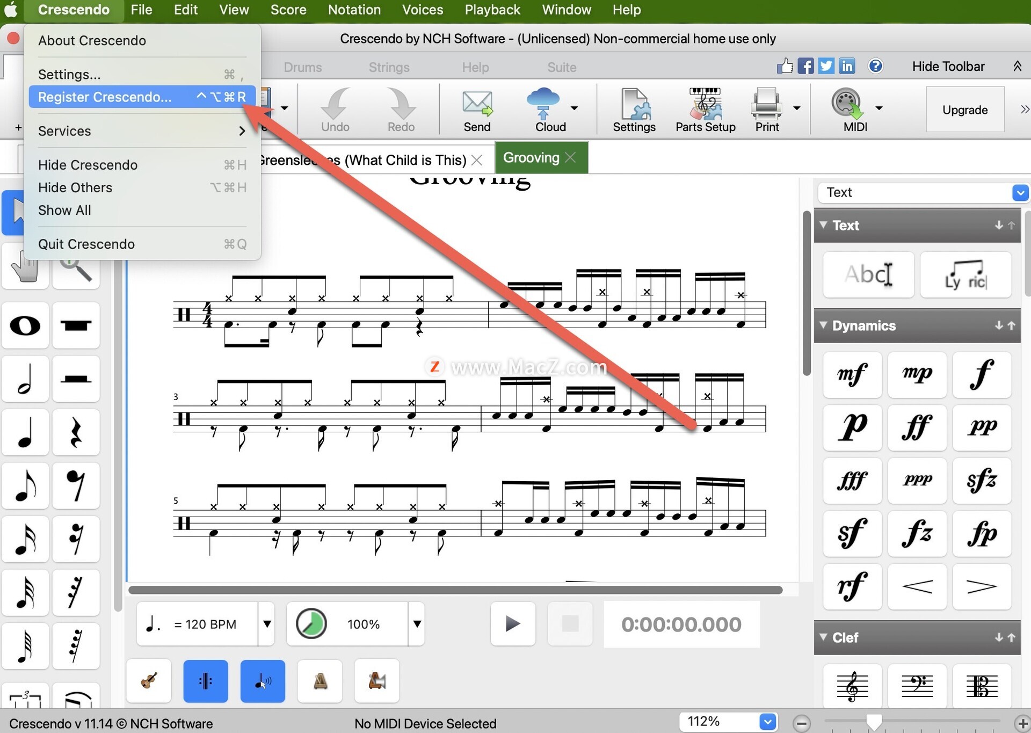Click the vertical score scrollbar
The height and width of the screenshot is (733, 1031).
point(807,293)
